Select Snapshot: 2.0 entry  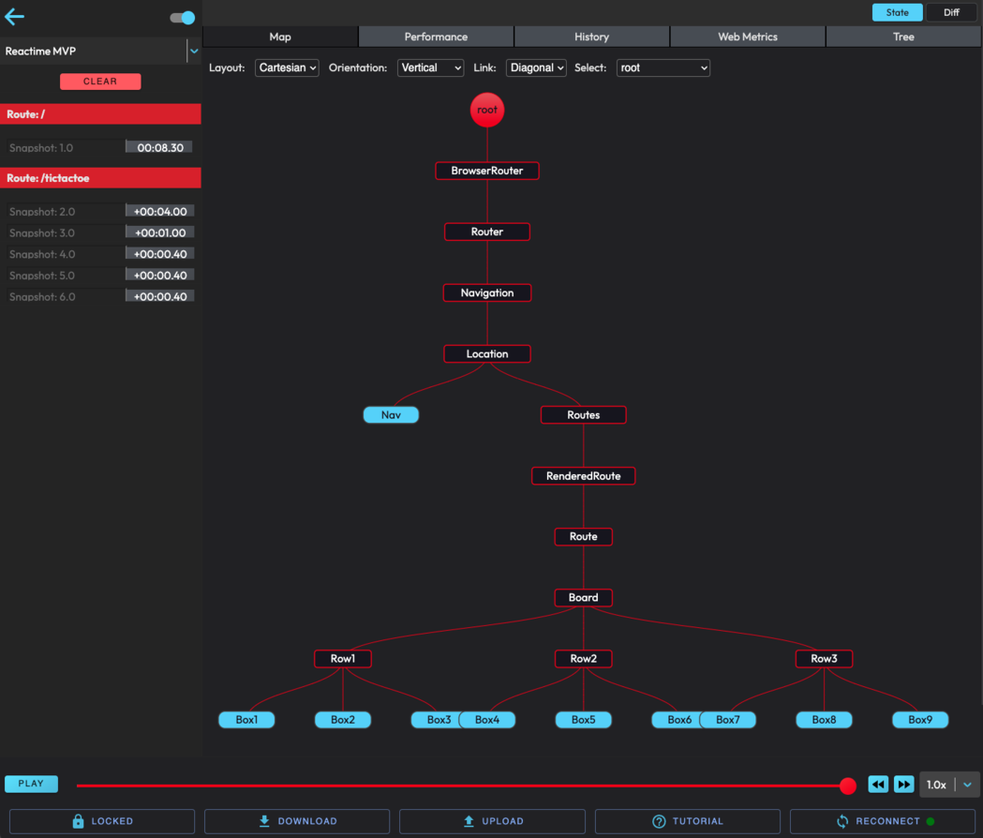(x=100, y=212)
